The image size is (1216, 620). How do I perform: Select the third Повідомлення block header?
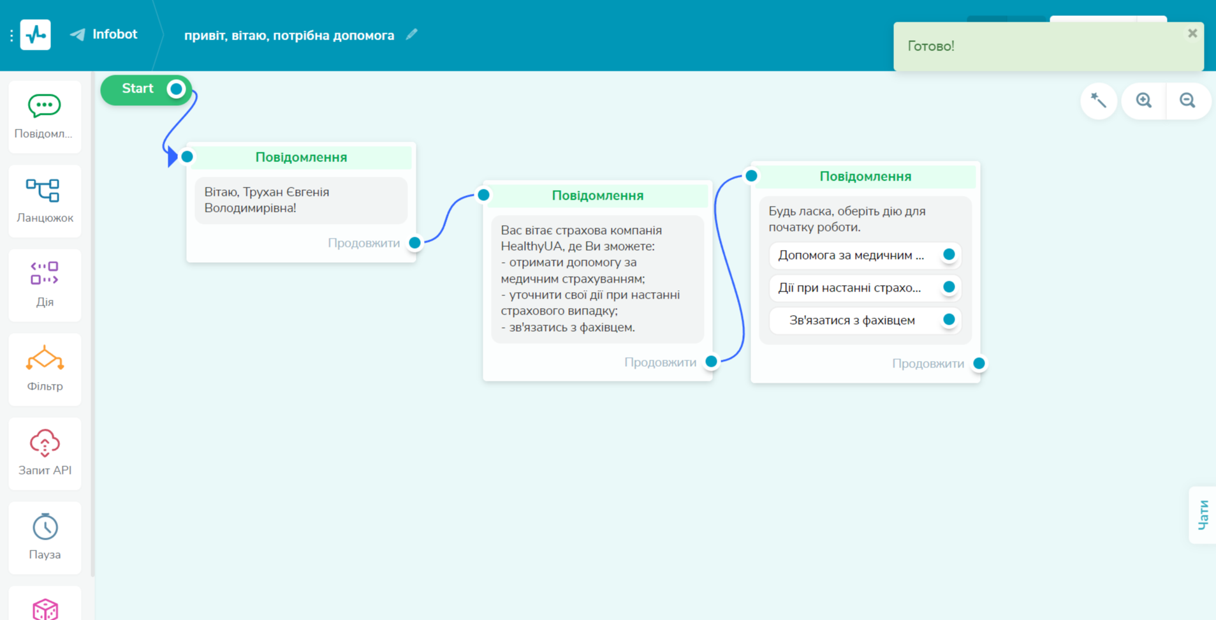[x=865, y=176]
